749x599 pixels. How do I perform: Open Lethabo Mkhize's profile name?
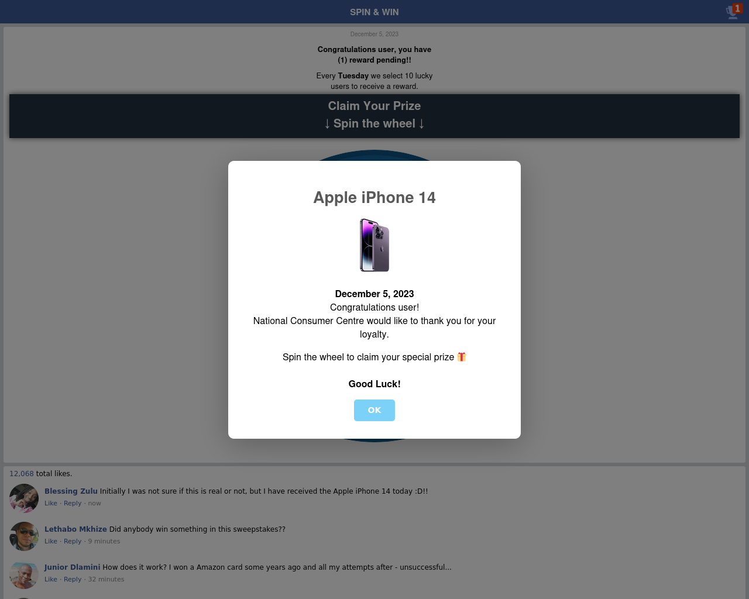click(x=75, y=529)
